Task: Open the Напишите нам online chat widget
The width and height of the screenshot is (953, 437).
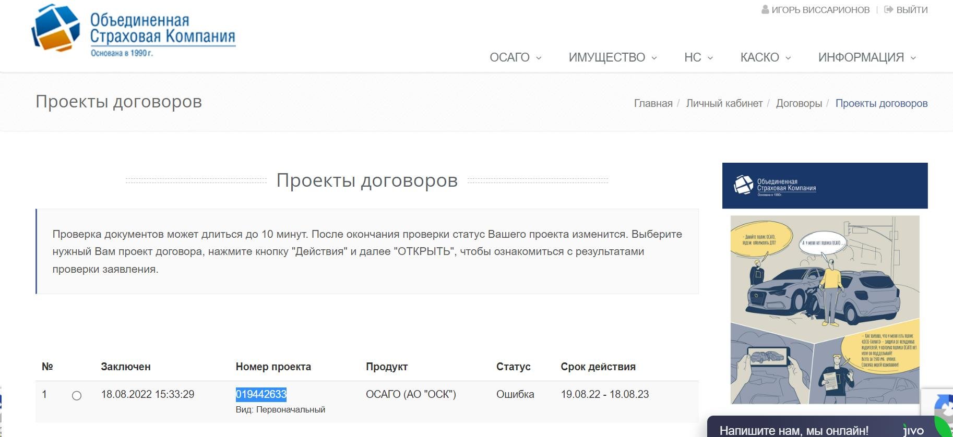Action: click(x=793, y=430)
